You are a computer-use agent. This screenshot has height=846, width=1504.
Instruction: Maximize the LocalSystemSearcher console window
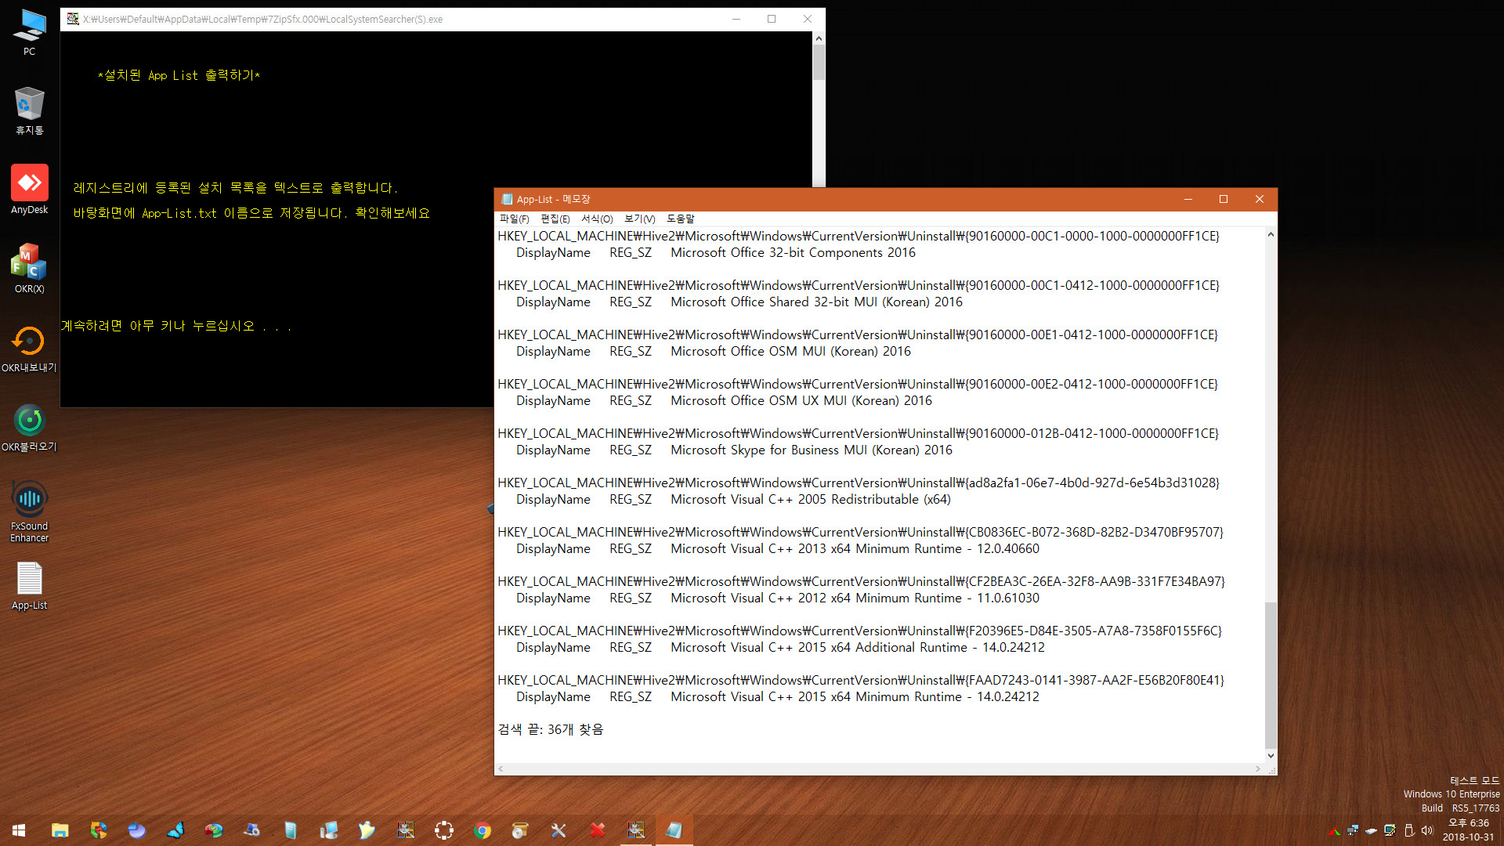click(x=772, y=19)
